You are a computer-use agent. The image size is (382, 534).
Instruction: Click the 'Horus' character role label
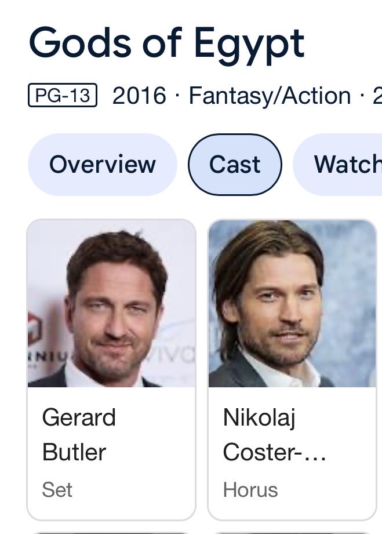(x=250, y=490)
